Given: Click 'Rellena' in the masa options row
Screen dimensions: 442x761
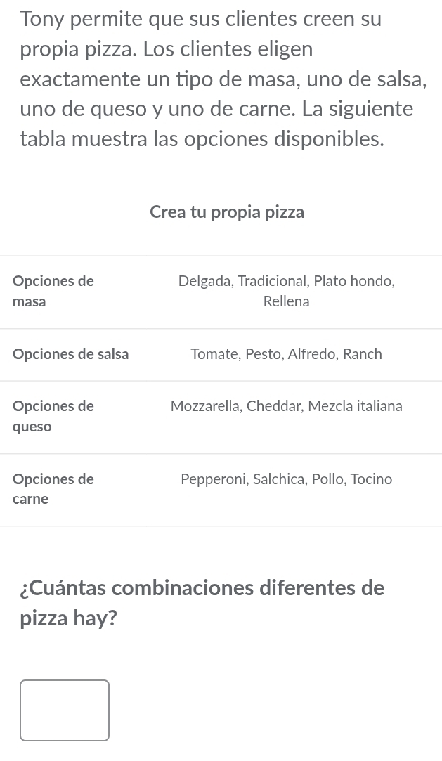Looking at the screenshot, I should click(286, 301).
